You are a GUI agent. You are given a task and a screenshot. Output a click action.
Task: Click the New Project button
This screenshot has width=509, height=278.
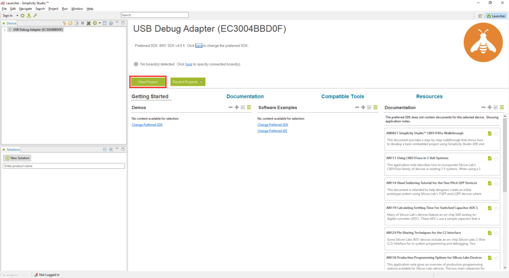pos(148,82)
